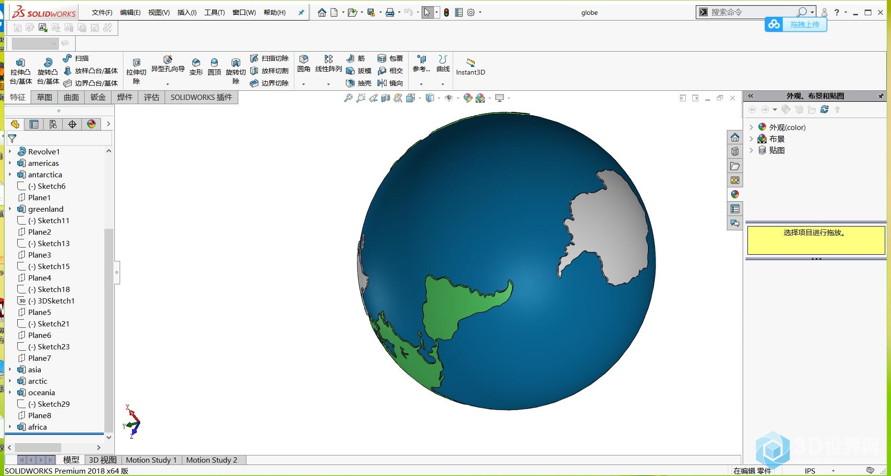Select the Extruded Boss/Base (拉伸凸台/基体) tool
This screenshot has height=476, width=891.
(x=21, y=71)
